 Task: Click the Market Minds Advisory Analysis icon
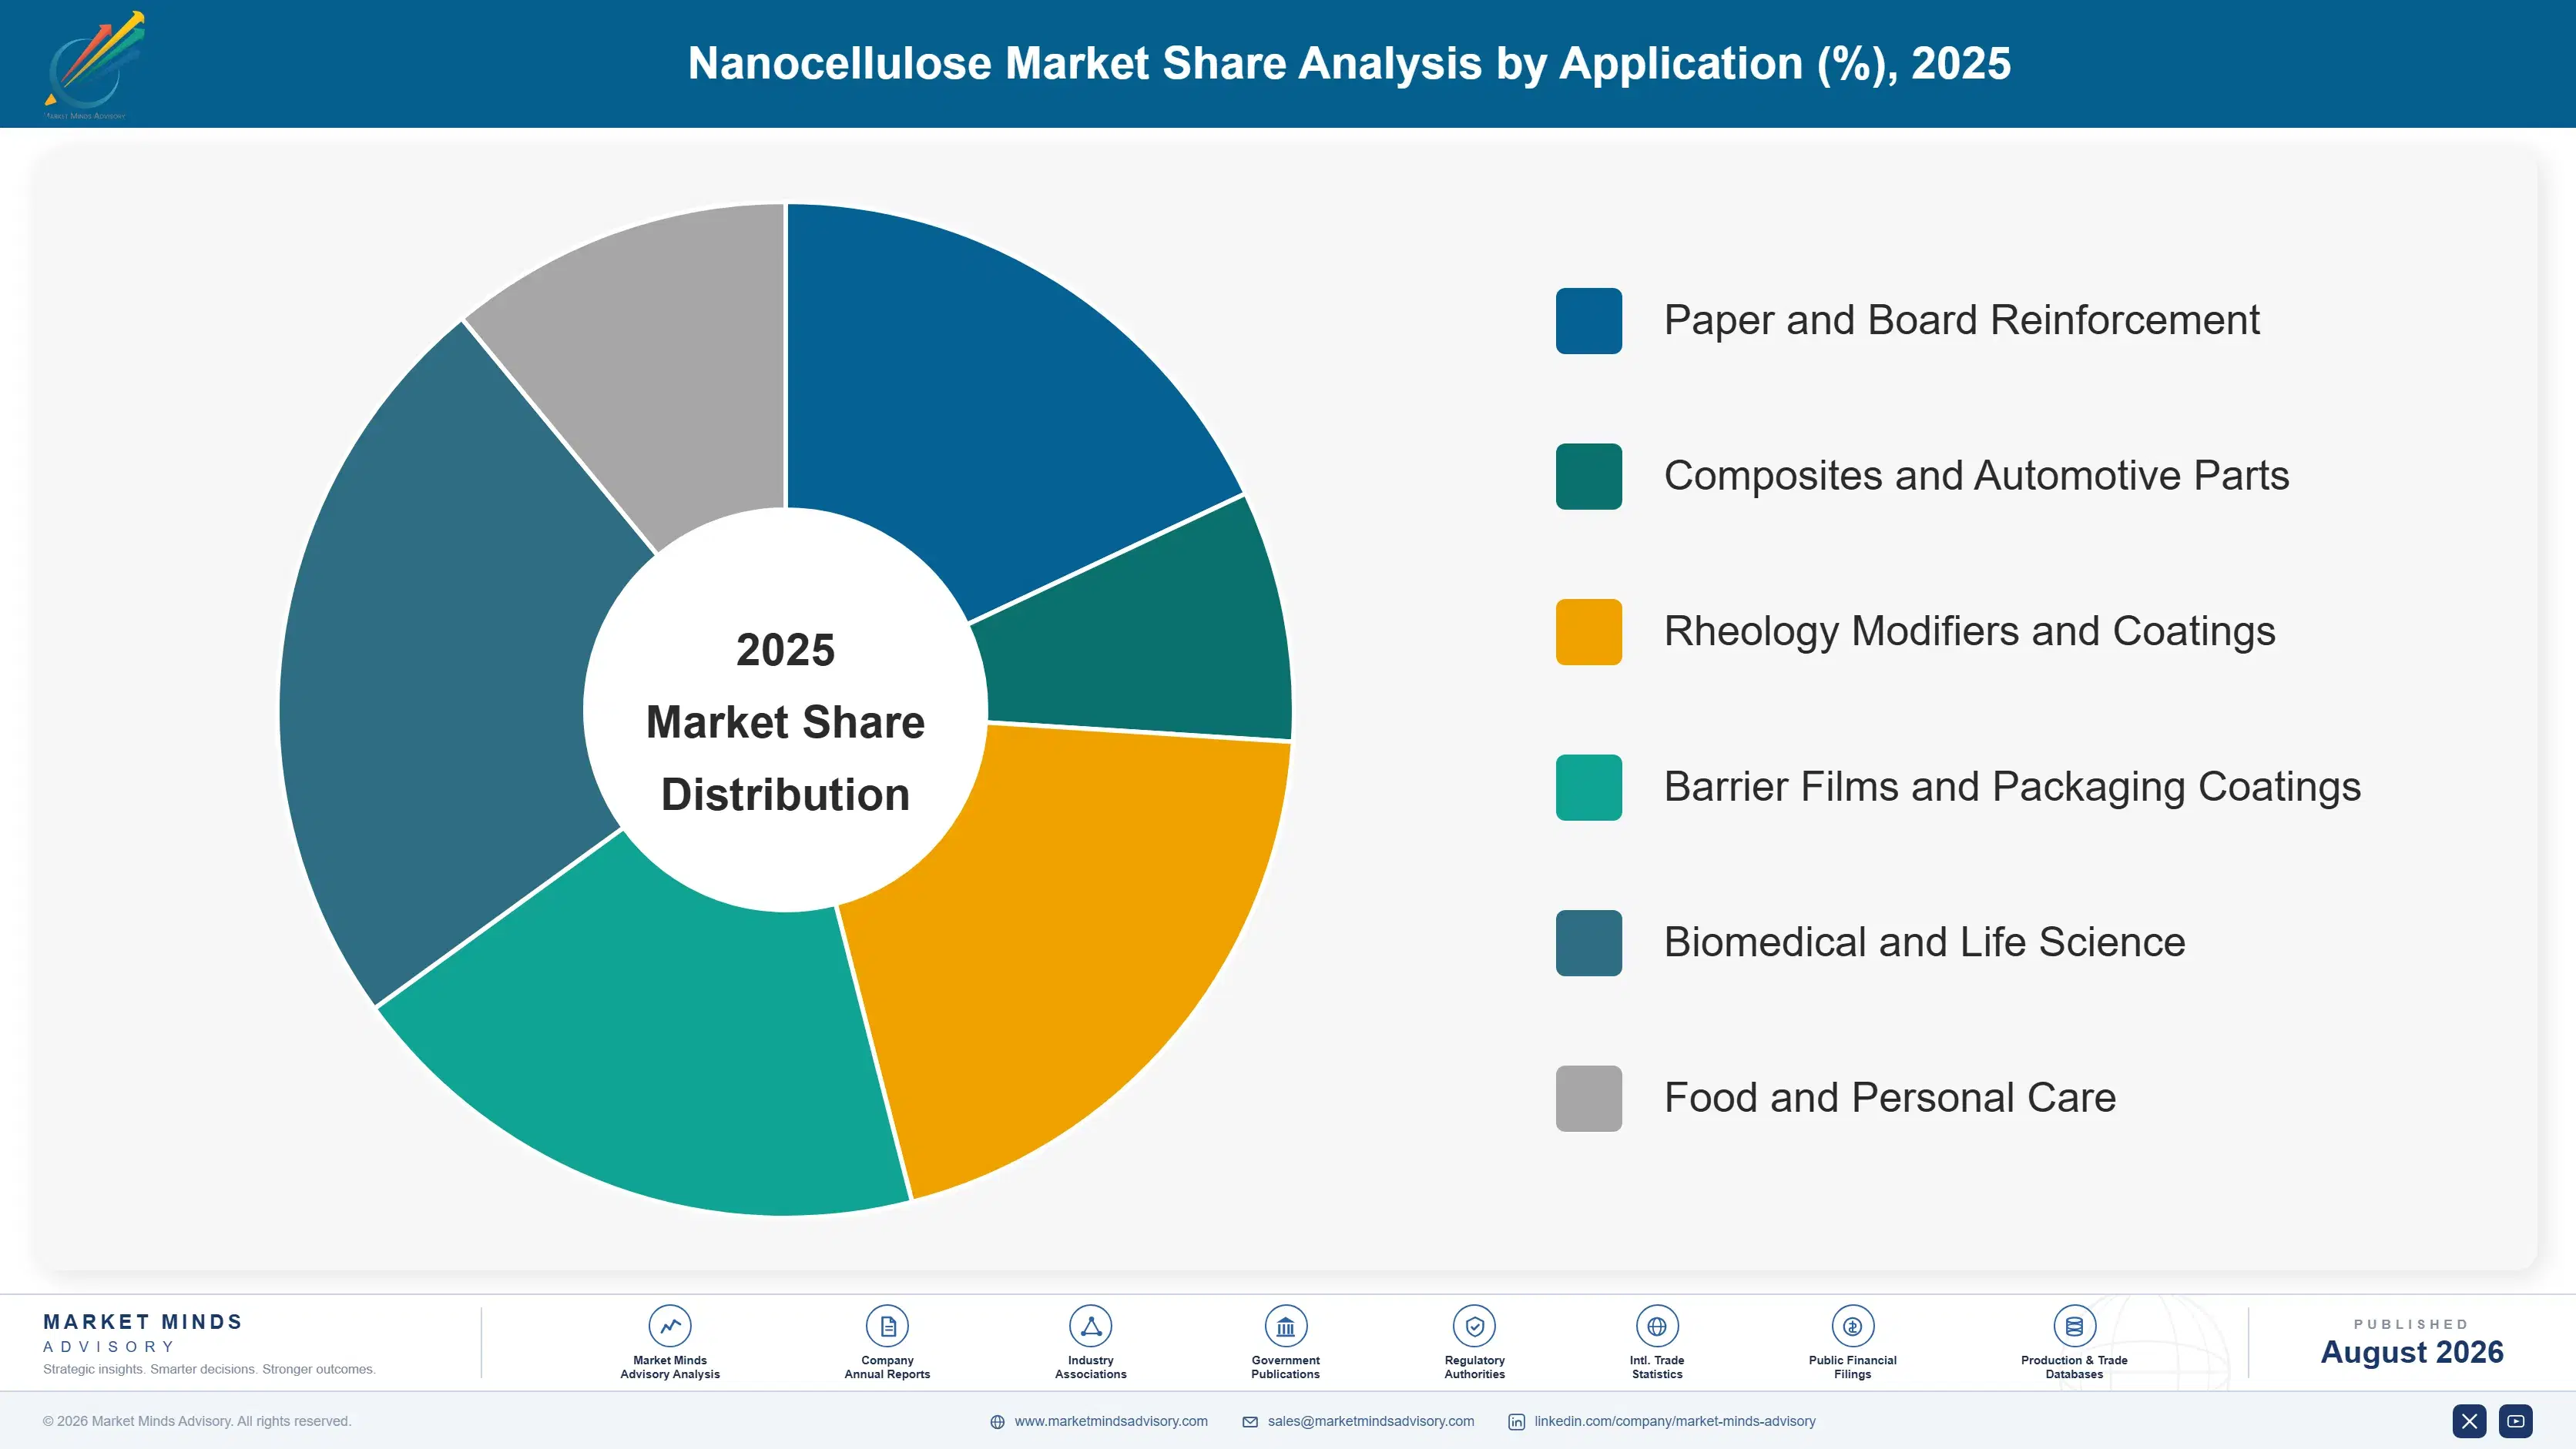(669, 1326)
